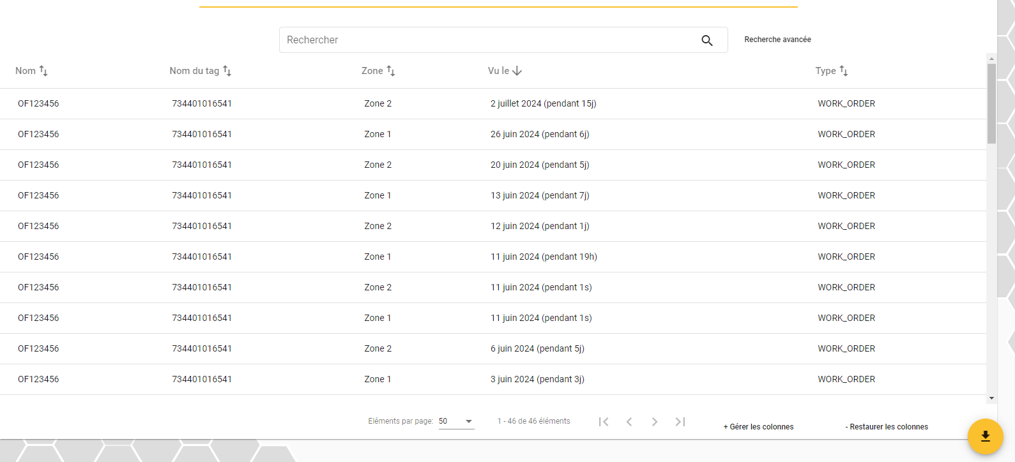Select the row dated 26 juin 2024
Screen dimensions: 1015x462
493,134
